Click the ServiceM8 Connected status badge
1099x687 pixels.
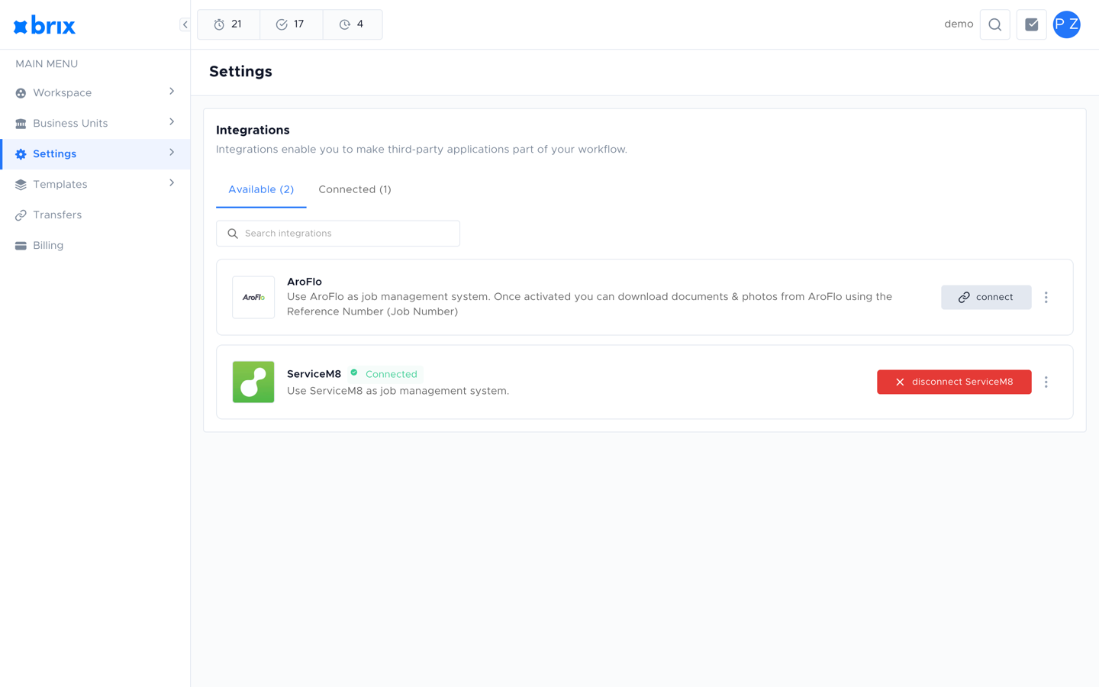click(384, 374)
